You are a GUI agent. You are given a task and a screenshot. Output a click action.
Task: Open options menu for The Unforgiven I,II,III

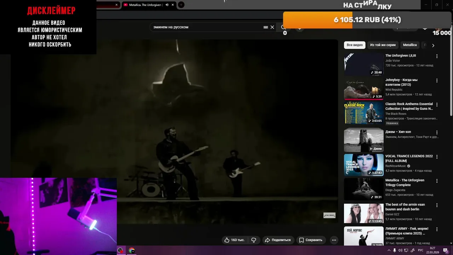point(437,56)
